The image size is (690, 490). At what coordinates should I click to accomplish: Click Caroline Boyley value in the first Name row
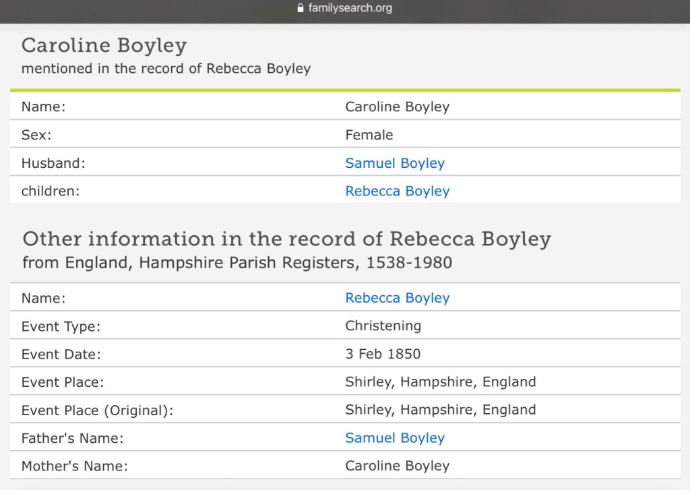tap(397, 107)
